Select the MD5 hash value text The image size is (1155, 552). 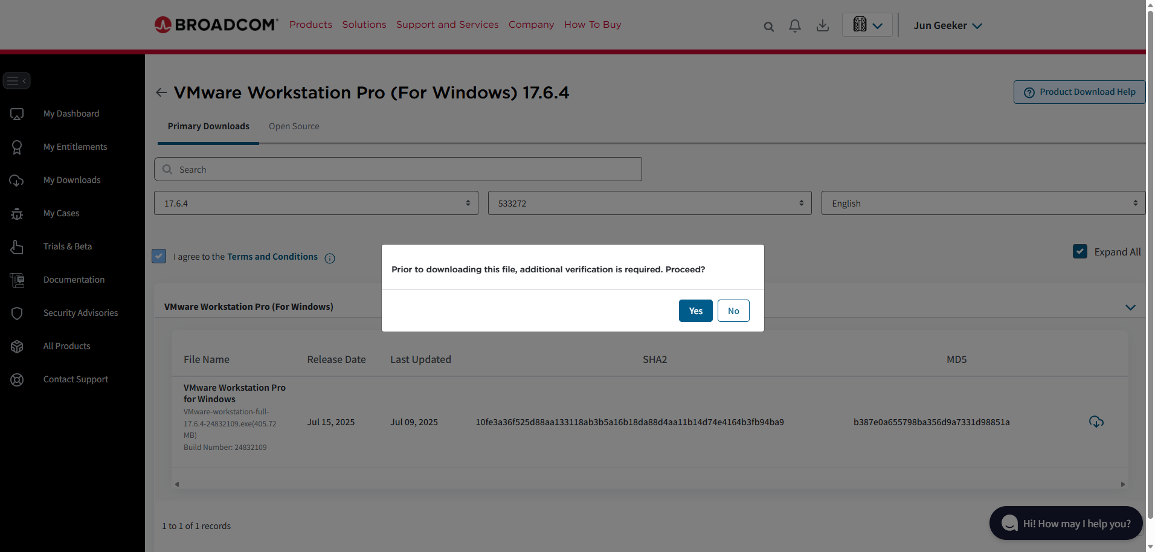[931, 422]
